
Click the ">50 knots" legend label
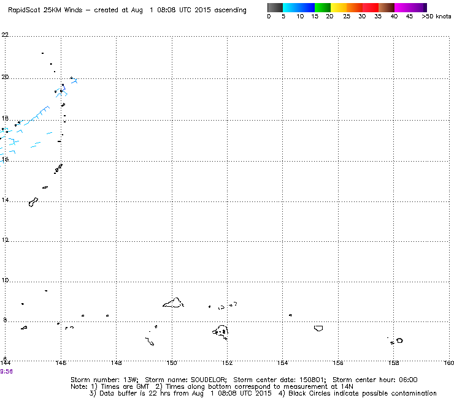(436, 17)
